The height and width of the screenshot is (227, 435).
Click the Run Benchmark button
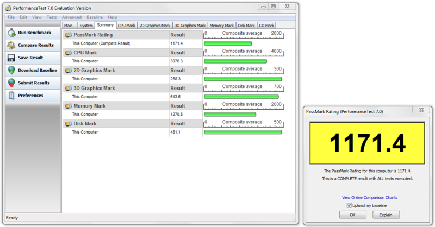click(x=33, y=33)
